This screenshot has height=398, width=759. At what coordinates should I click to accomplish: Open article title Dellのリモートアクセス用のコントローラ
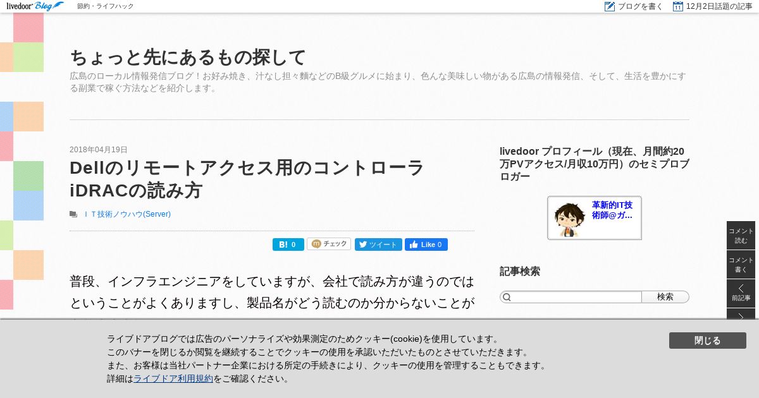click(247, 179)
